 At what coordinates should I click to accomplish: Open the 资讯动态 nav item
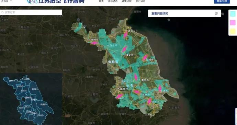(x=113, y=1)
